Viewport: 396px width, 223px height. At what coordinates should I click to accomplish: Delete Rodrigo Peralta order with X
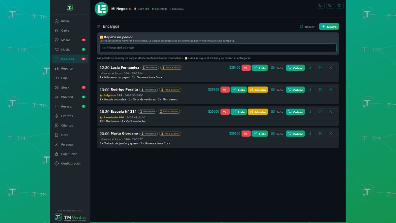[331, 90]
